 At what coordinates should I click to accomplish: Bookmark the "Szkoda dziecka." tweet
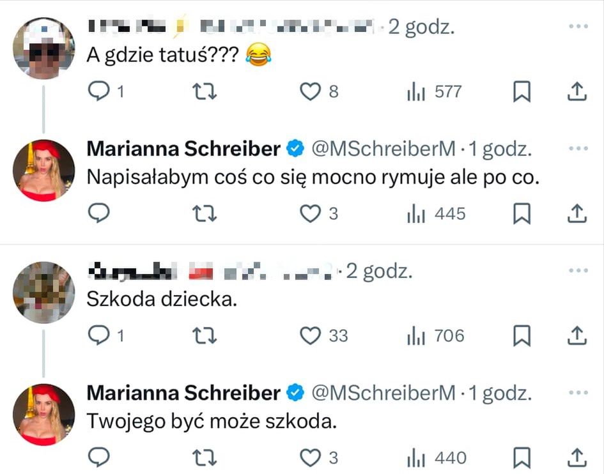pyautogui.click(x=522, y=336)
